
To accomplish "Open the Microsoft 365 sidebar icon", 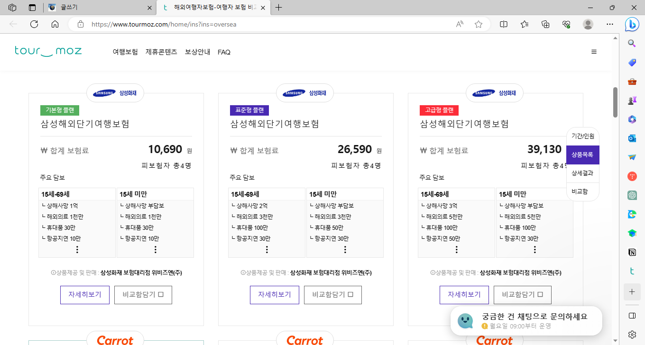I will 632,119.
